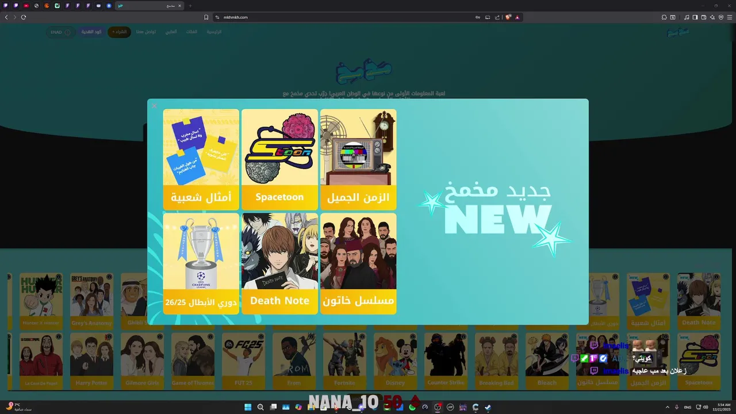This screenshot has height=414, width=736.
Task: Show hidden system tray icons
Action: 668,407
